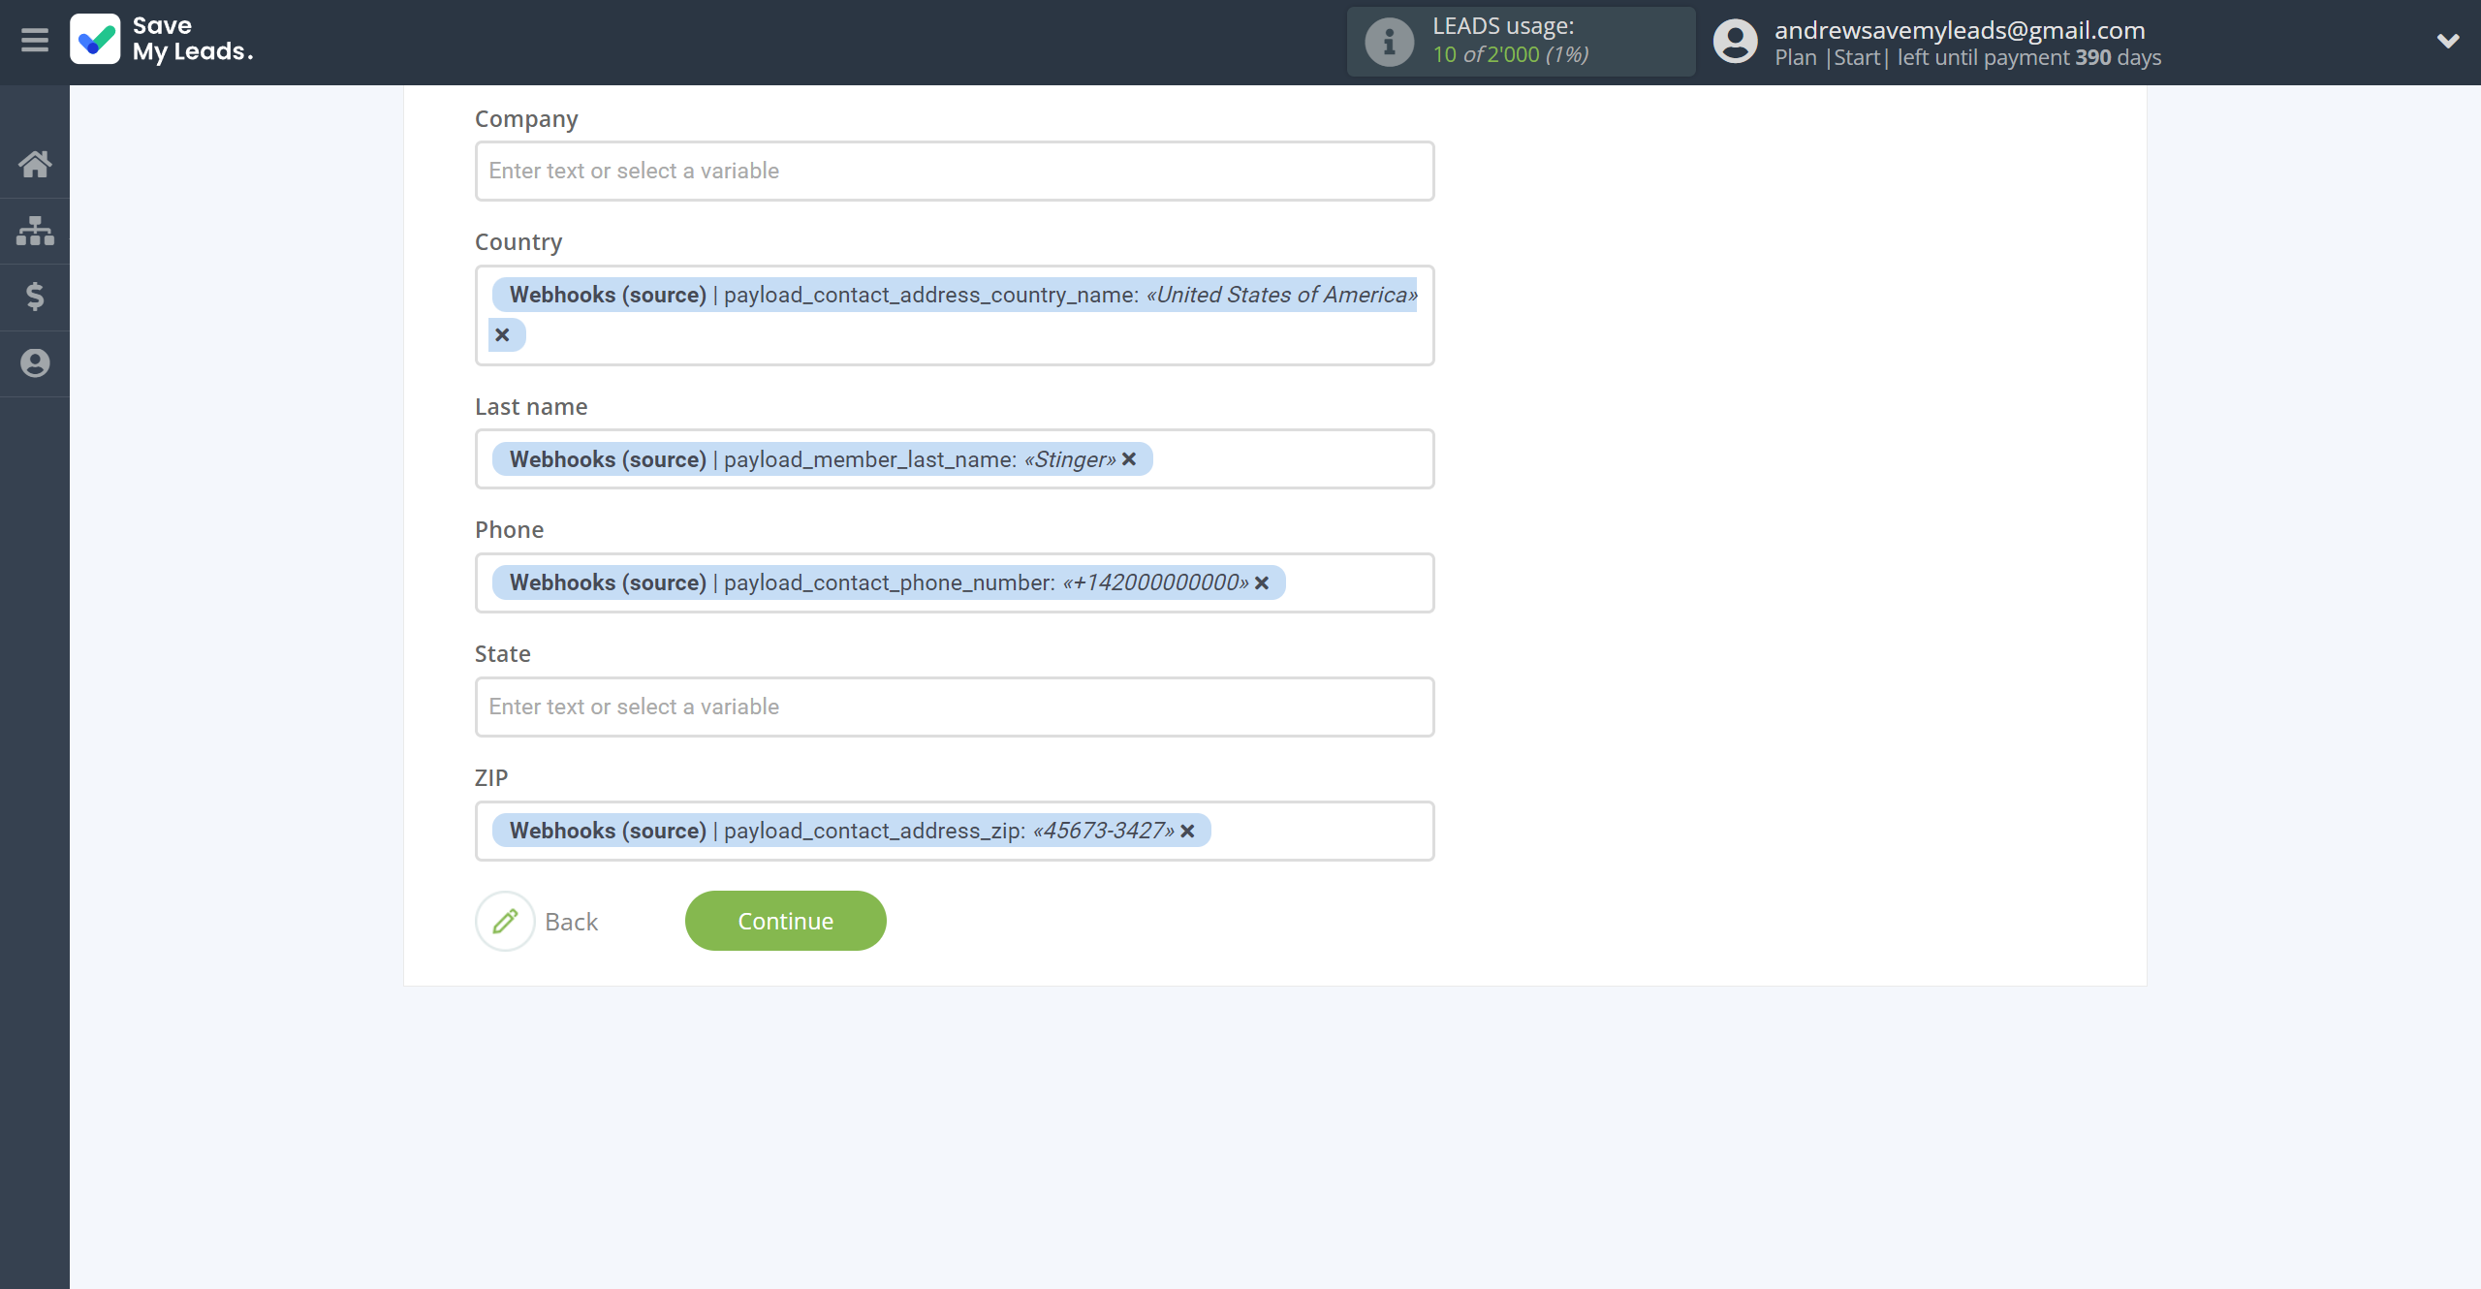Expand the account dropdown chevron
The width and height of the screenshot is (2481, 1289).
(2448, 41)
